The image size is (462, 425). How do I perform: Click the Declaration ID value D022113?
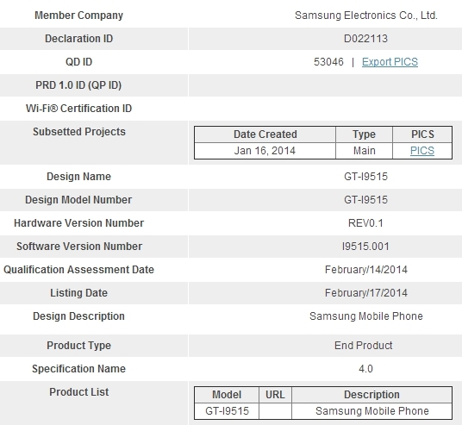pyautogui.click(x=365, y=39)
